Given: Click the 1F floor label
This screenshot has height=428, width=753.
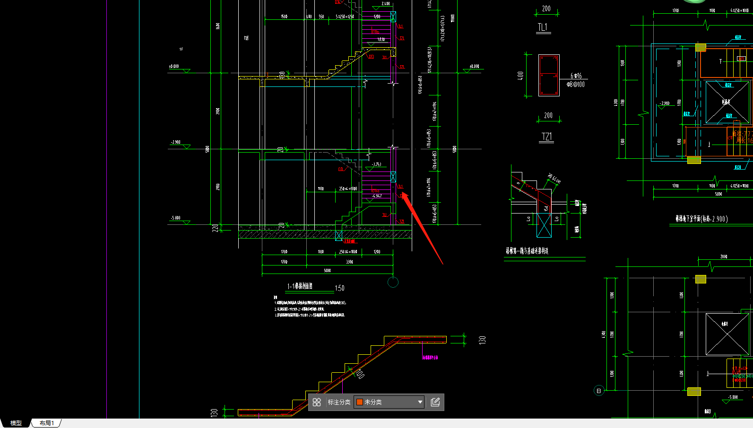Looking at the screenshot, I should click(181, 49).
